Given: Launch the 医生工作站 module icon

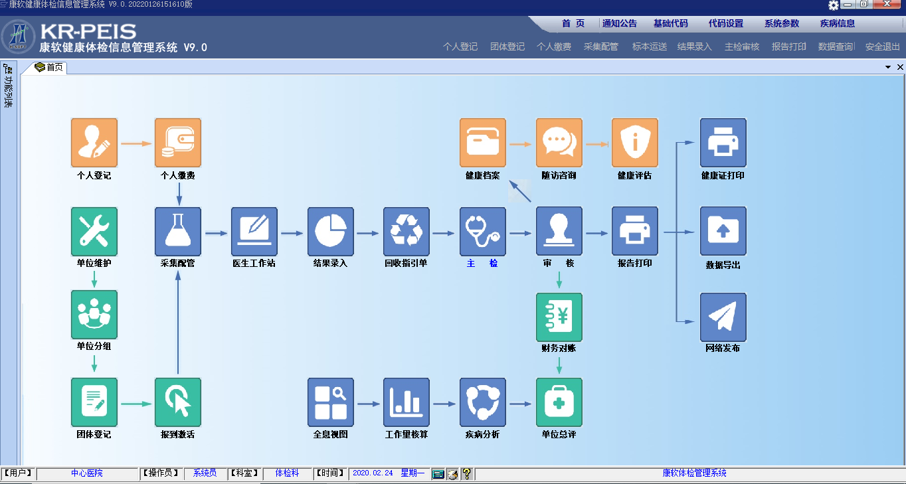Looking at the screenshot, I should pos(254,232).
